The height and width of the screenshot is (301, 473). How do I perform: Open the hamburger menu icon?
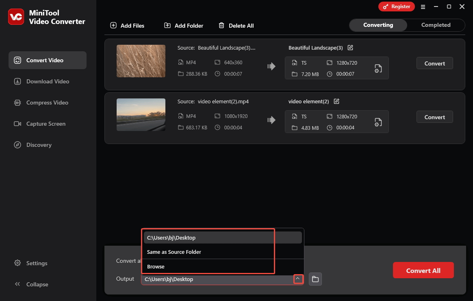point(423,7)
